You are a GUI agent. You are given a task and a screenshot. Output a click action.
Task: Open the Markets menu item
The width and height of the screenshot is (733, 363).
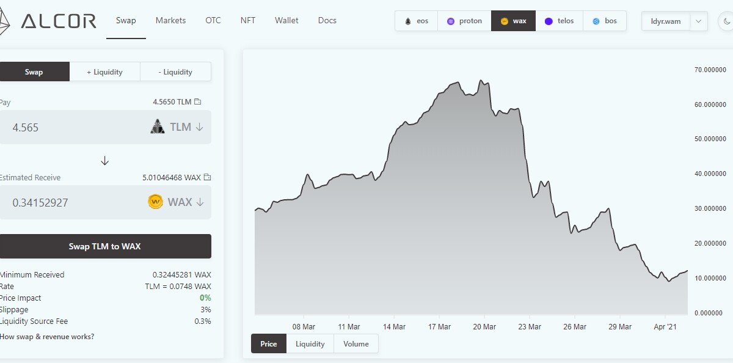[x=170, y=20]
